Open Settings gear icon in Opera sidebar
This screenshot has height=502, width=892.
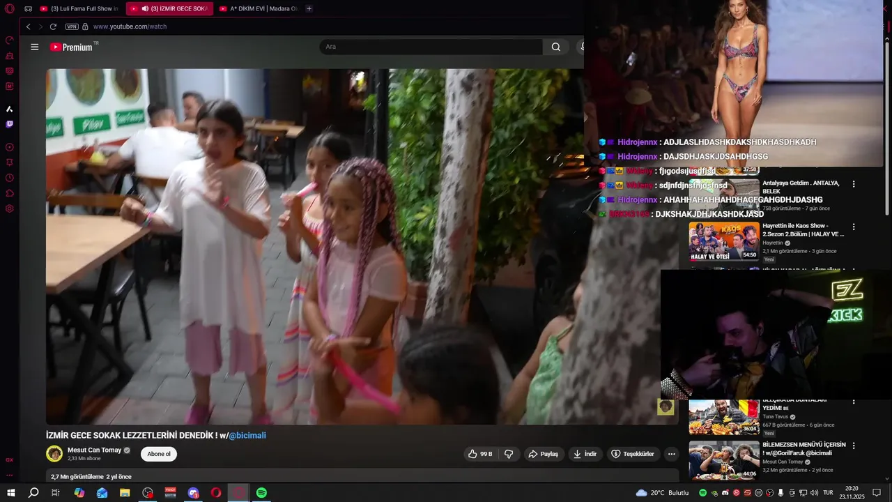pyautogui.click(x=10, y=208)
